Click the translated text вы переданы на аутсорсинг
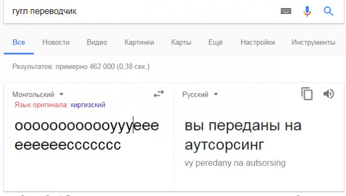The height and width of the screenshot is (196, 346). click(x=243, y=135)
